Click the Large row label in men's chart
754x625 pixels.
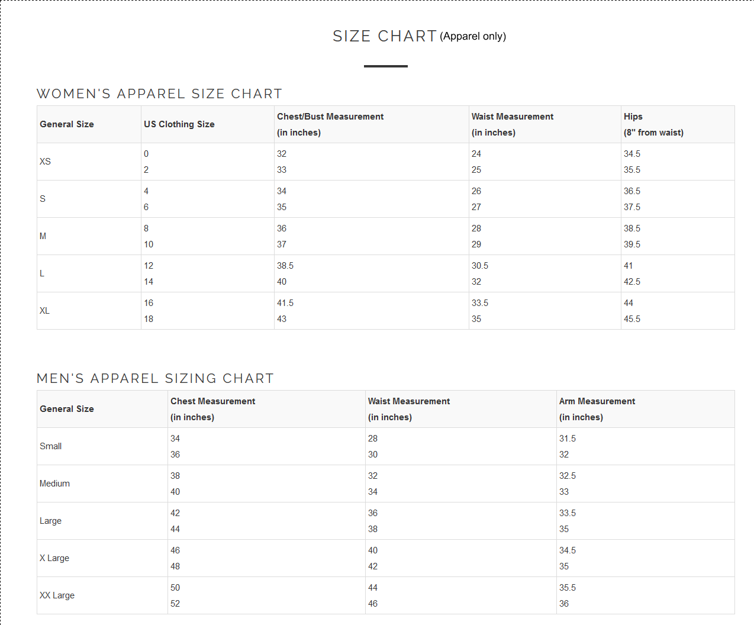(50, 521)
